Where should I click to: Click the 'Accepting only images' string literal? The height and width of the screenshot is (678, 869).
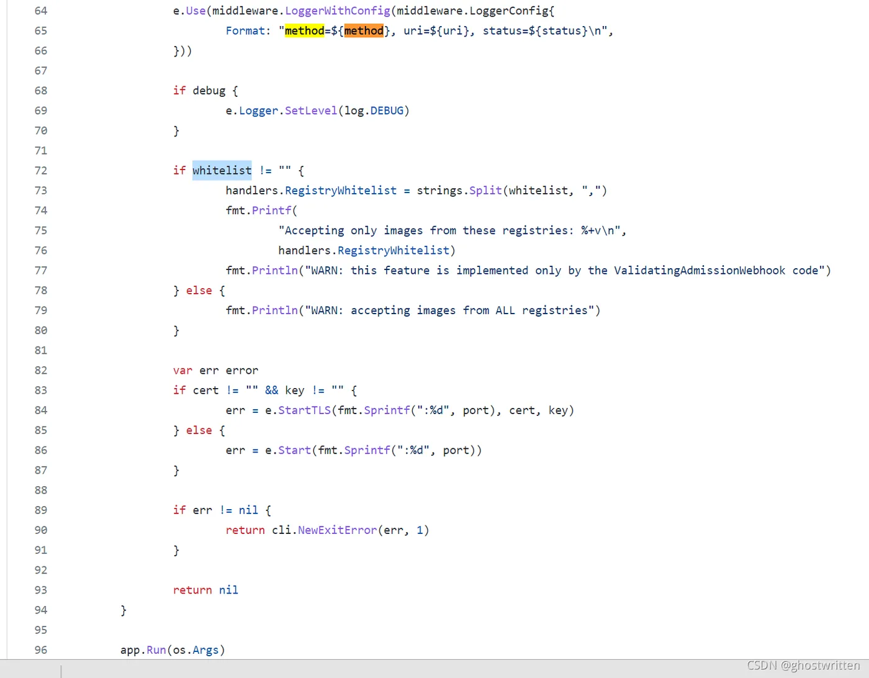[x=449, y=230]
